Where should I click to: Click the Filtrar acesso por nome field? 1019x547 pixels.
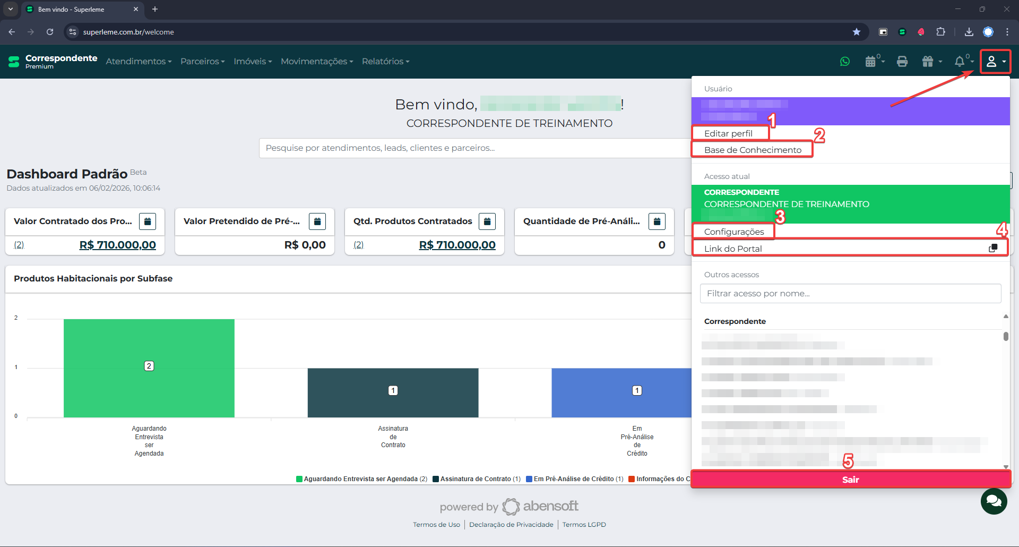click(x=850, y=293)
